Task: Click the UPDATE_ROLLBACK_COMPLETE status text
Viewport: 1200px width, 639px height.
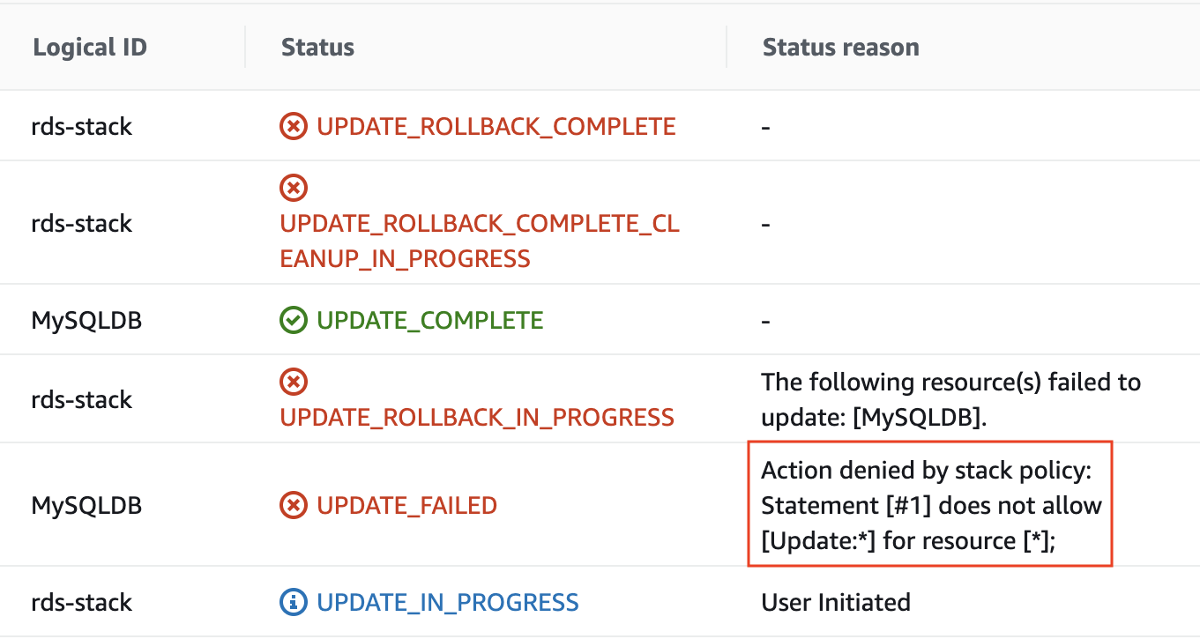Action: pos(496,126)
